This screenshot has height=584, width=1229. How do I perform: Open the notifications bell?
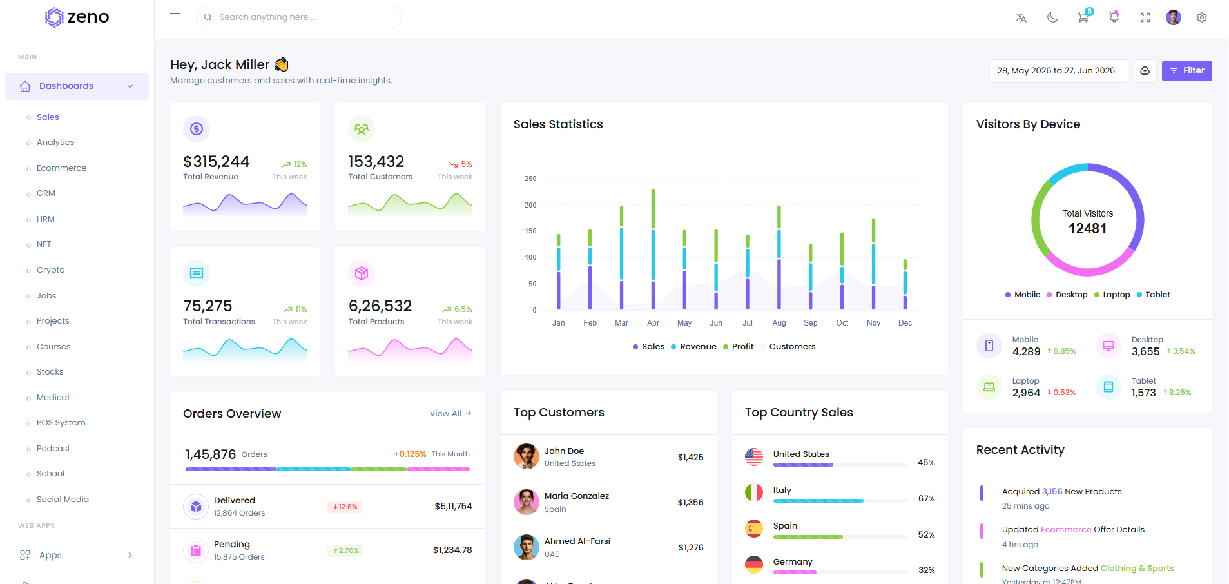1114,17
